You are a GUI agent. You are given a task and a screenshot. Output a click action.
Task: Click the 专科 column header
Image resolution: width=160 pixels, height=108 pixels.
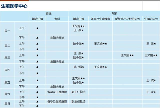pyautogui.click(x=57, y=19)
